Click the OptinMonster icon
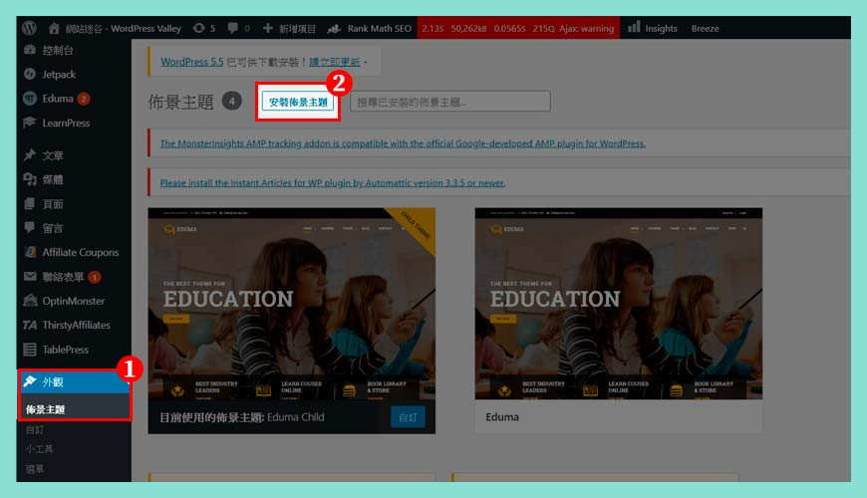This screenshot has height=498, width=867. click(30, 300)
